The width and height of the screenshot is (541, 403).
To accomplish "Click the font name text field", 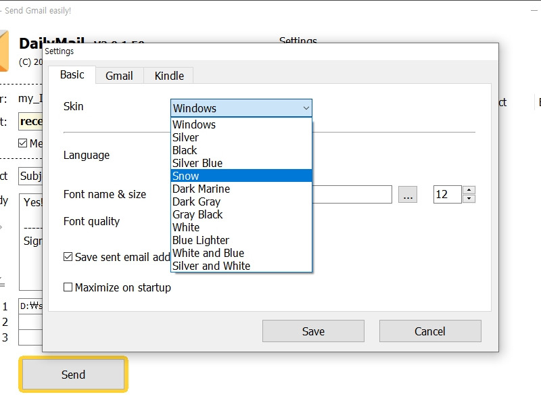I will pos(352,194).
